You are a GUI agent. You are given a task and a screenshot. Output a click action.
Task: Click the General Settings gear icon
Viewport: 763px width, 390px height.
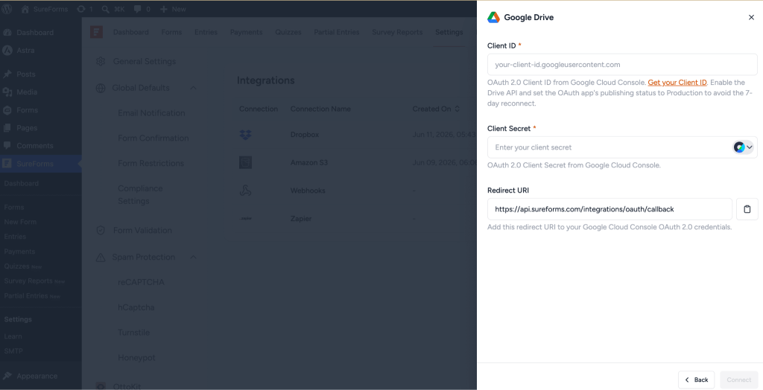101,61
